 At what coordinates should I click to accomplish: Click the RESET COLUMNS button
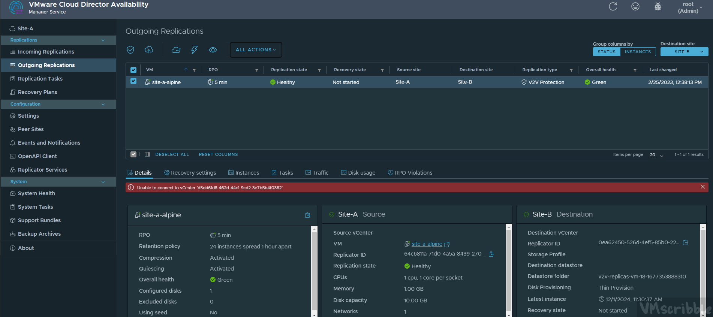pyautogui.click(x=218, y=154)
